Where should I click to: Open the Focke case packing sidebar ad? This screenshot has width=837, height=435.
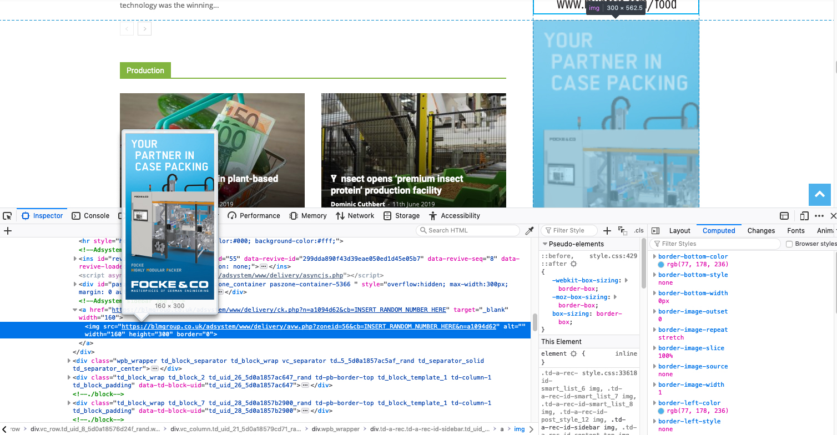(616, 114)
